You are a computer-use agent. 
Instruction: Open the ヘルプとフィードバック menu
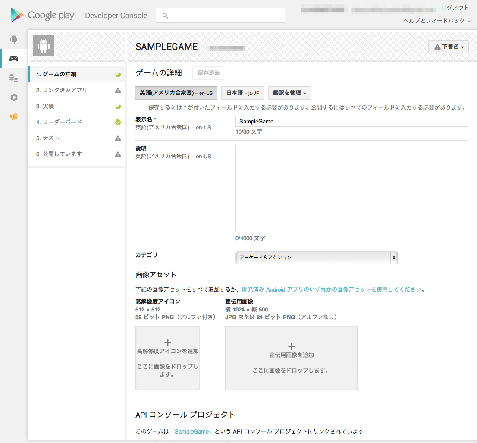(435, 20)
